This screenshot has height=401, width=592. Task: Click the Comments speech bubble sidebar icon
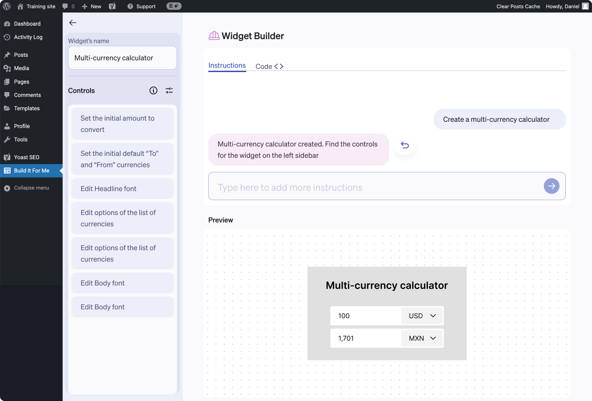point(7,95)
